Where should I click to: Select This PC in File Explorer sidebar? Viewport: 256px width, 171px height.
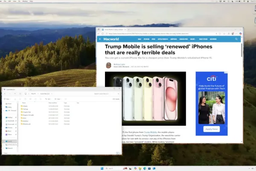10,141
